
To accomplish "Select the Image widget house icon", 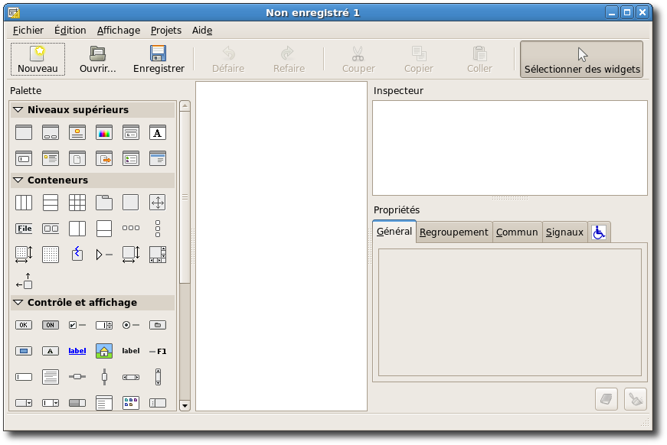I will (x=104, y=351).
